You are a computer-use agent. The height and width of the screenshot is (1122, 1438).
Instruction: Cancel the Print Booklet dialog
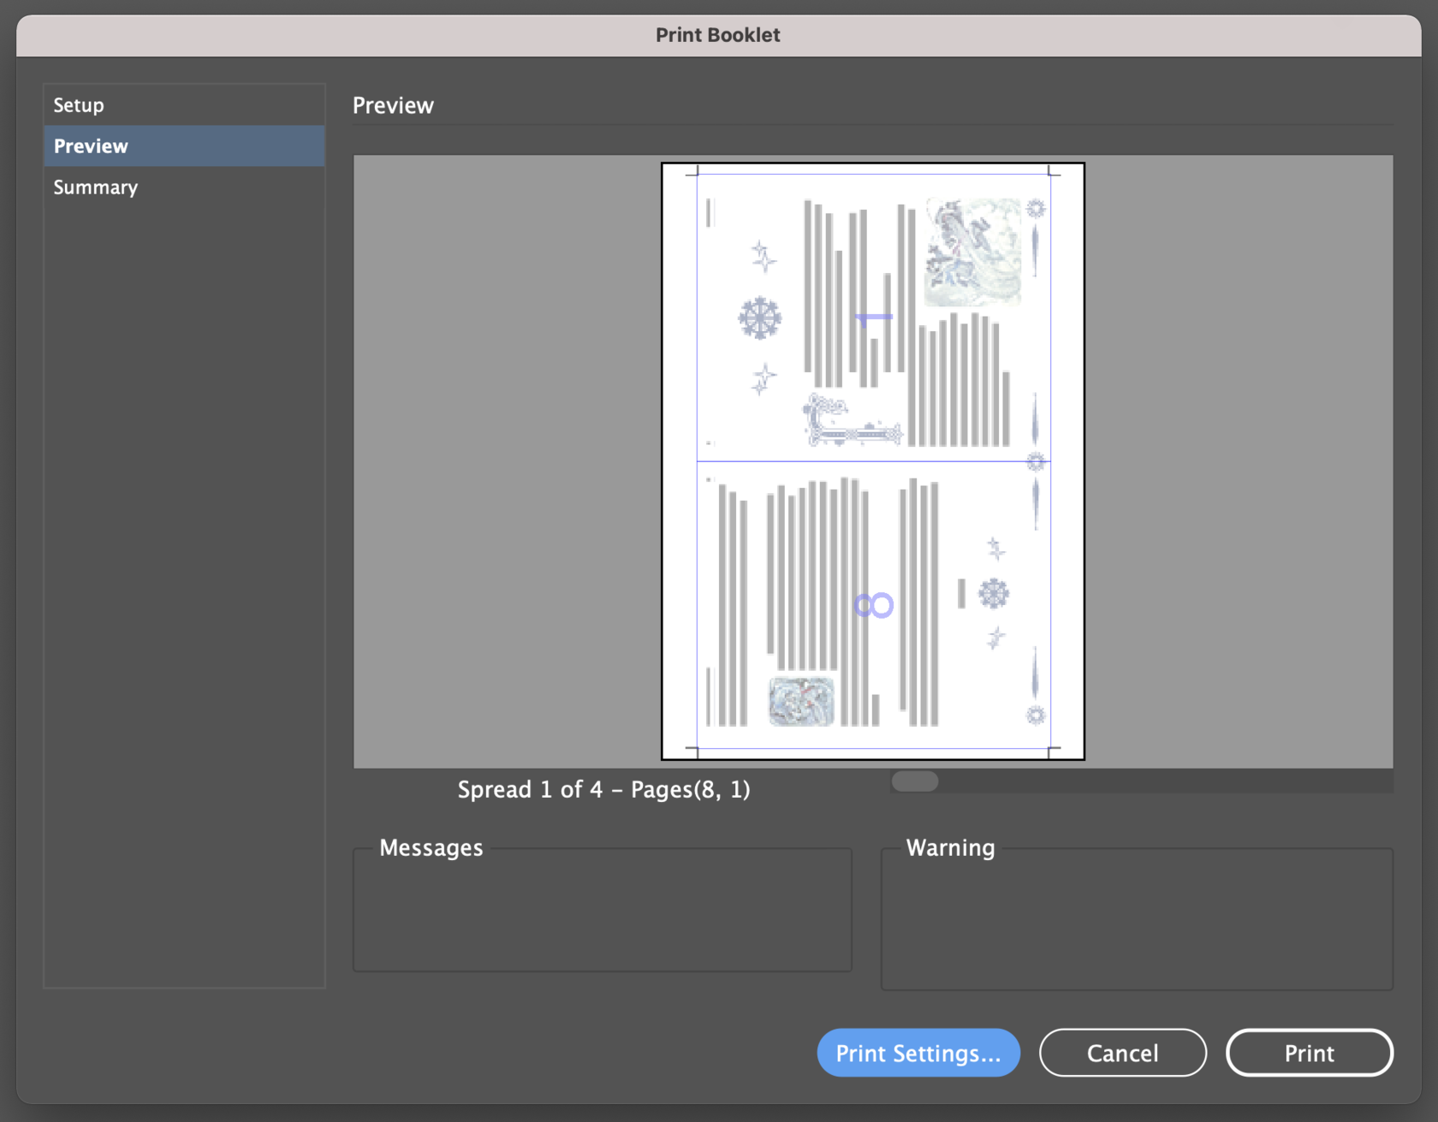pos(1122,1053)
